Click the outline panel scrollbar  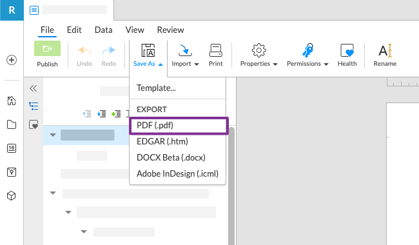pos(231,186)
